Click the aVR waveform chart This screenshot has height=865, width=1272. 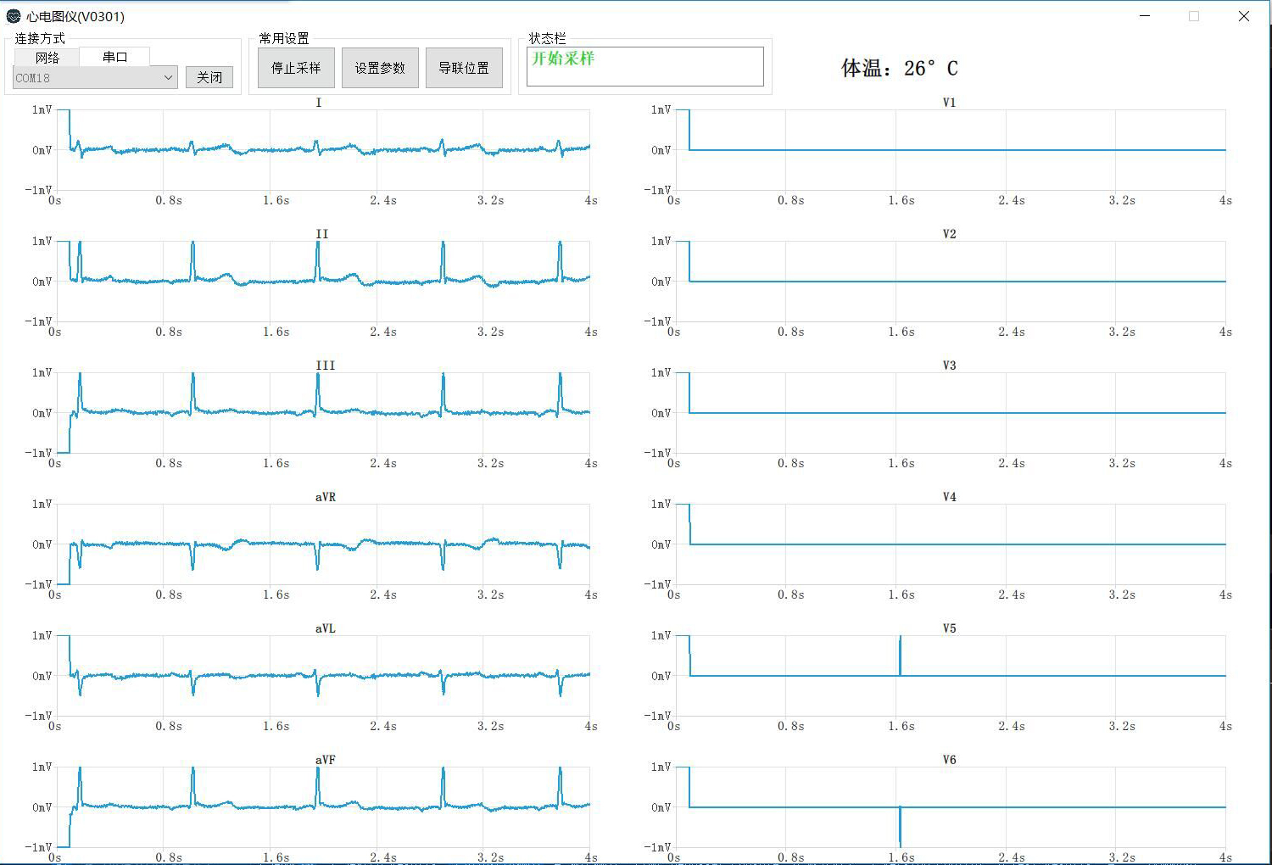pyautogui.click(x=318, y=544)
